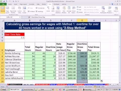Open Page Break Preview
Image resolution: width=121 pixels, height=91 pixels.
click(13, 10)
